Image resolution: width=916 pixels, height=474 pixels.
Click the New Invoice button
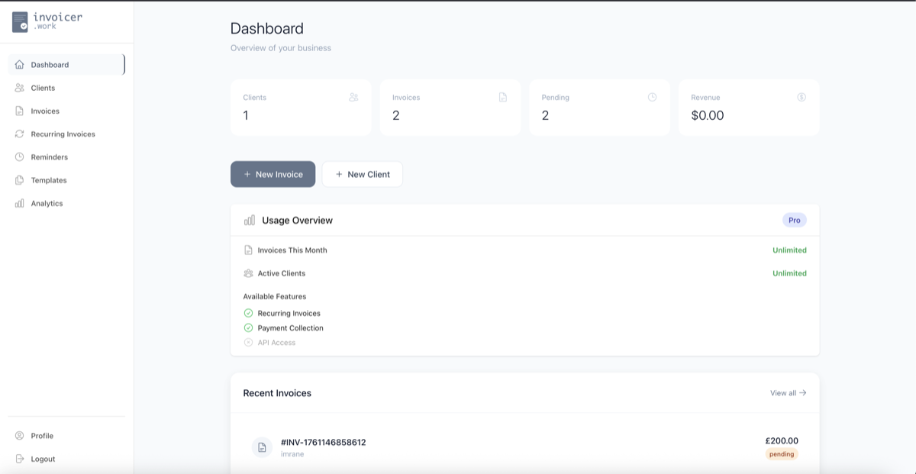pos(273,174)
